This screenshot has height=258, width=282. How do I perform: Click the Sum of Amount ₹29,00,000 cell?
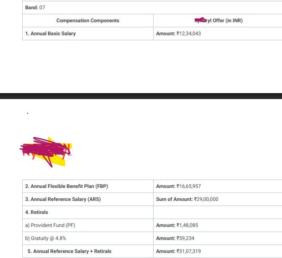[218, 199]
